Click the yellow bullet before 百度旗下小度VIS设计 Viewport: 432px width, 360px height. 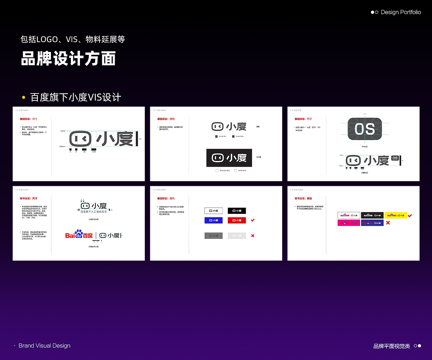[24, 98]
